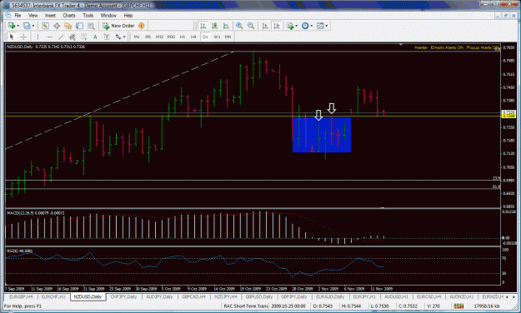Image resolution: width=521 pixels, height=313 pixels.
Task: Select the Trendline drawing tool
Action: [61, 37]
